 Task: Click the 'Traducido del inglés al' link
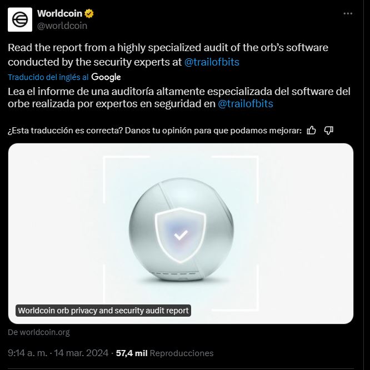pos(48,77)
